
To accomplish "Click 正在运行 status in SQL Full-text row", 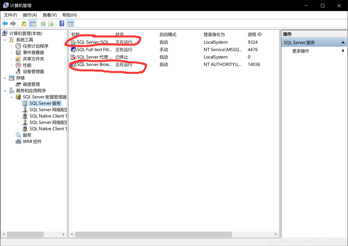I will (x=124, y=49).
